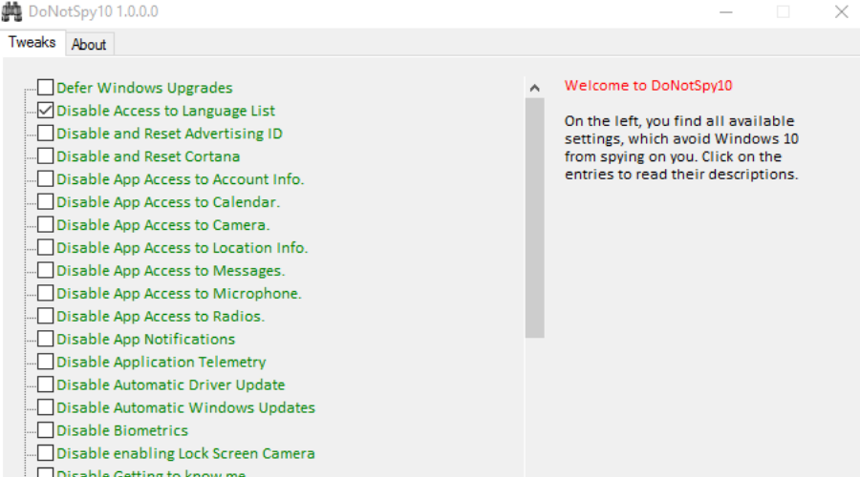Check Disable App Access to Account Info box
The width and height of the screenshot is (860, 477).
pos(46,178)
